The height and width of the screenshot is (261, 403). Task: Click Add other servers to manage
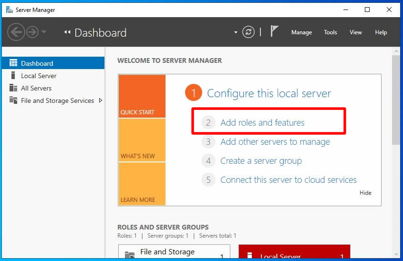coord(275,141)
